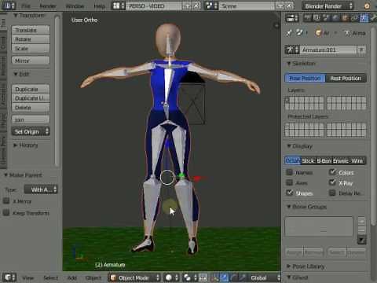Open the Window menu
Image resolution: width=377 pixels, height=283 pixels.
pos(75,6)
